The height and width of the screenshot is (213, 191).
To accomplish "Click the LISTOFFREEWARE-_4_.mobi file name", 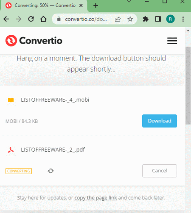I will pyautogui.click(x=55, y=100).
